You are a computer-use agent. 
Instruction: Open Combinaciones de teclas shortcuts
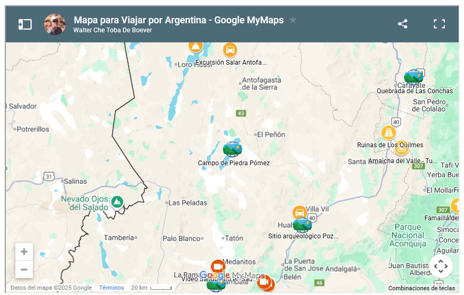point(422,288)
